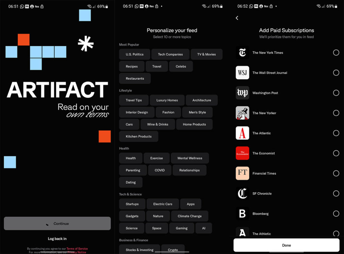Viewport: 344px width, 254px height.
Task: Tap the Cars chip
Action: 129,124
